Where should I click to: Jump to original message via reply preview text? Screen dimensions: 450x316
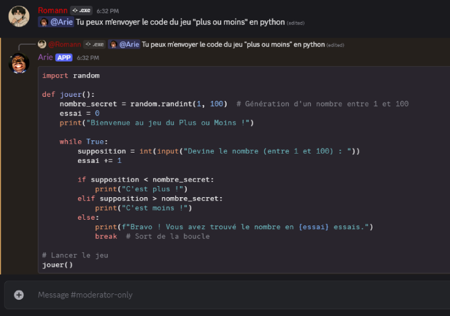232,44
